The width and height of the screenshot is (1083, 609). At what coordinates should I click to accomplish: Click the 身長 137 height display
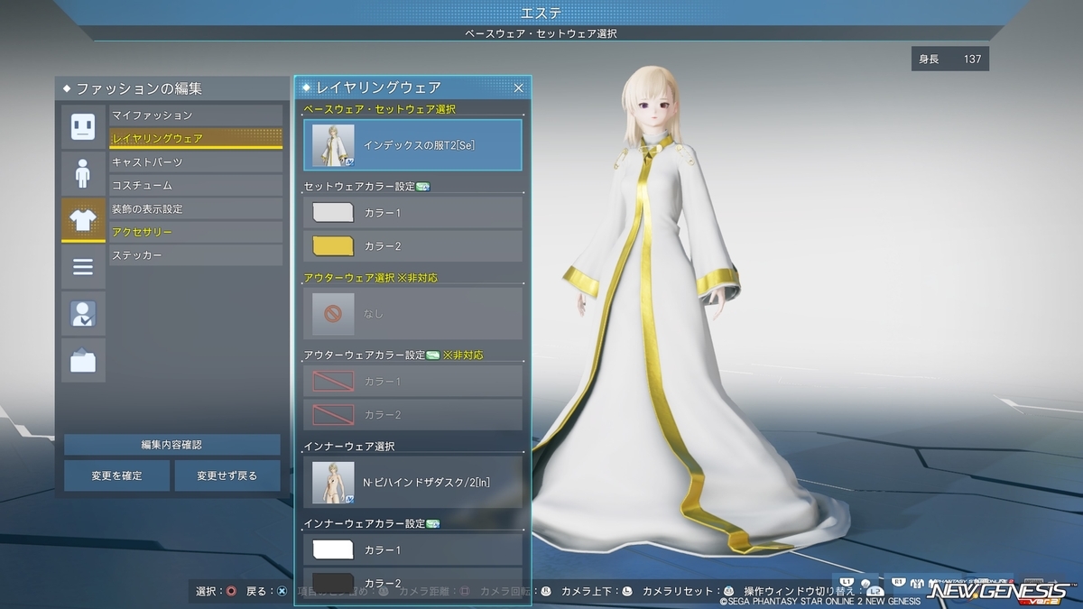pos(950,60)
